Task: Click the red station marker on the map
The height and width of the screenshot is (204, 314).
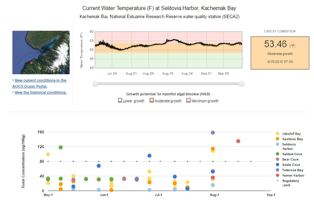Action: click(x=31, y=63)
